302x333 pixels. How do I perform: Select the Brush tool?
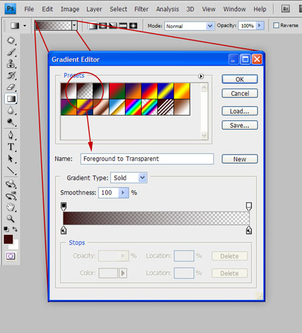coord(11,52)
